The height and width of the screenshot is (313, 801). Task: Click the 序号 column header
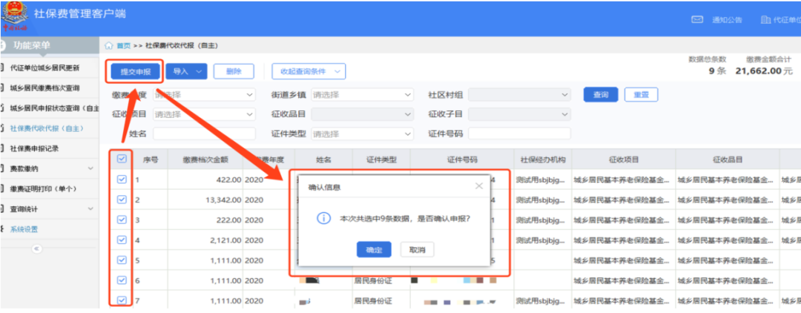[x=150, y=159]
